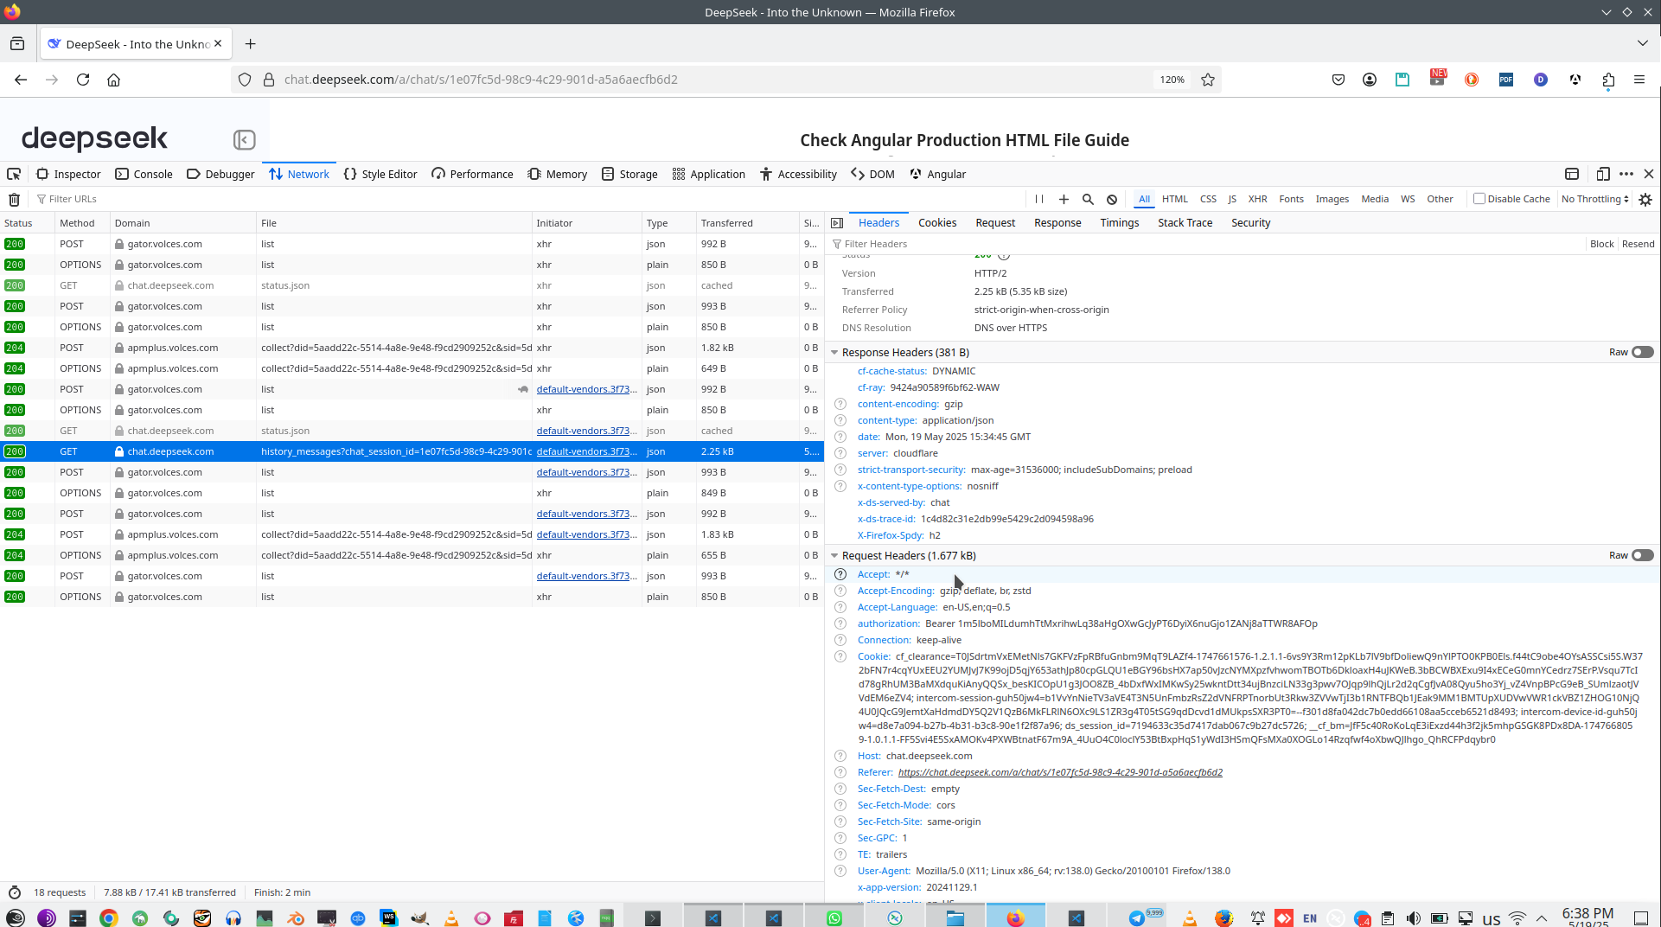Image resolution: width=1661 pixels, height=927 pixels.
Task: Pause or resume network recording
Action: (x=1039, y=199)
